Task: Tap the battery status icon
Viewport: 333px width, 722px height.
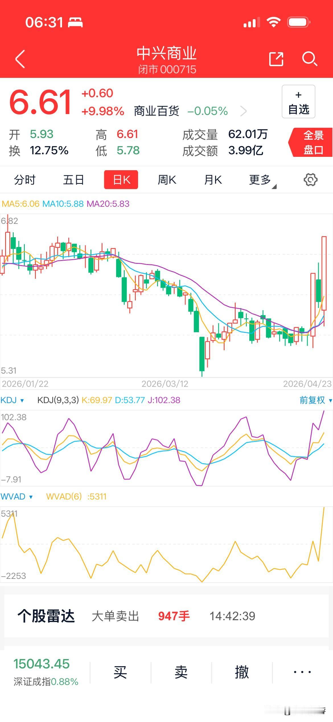Action: pyautogui.click(x=299, y=22)
